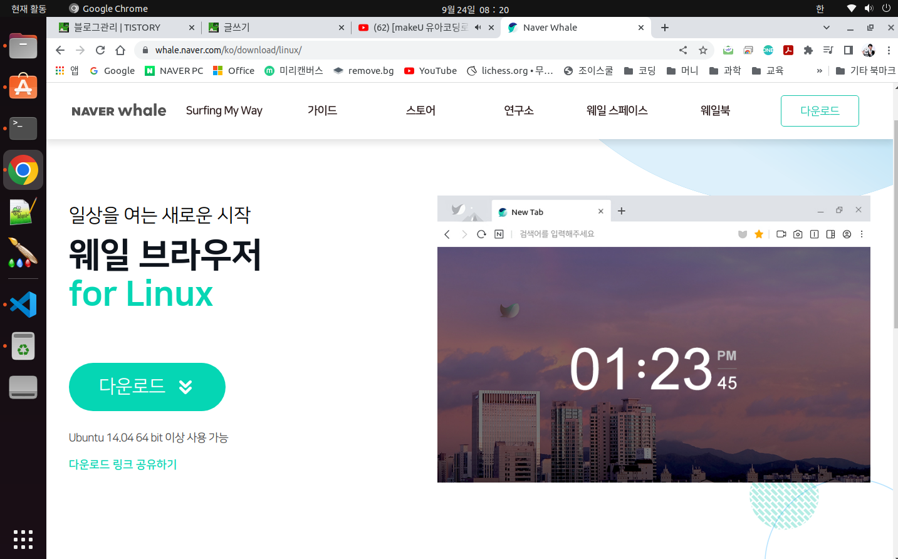Open the 스토어 menu item

420,111
